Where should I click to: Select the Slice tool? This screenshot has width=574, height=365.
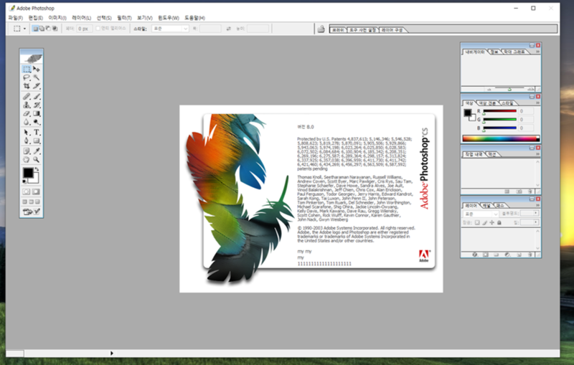point(37,86)
